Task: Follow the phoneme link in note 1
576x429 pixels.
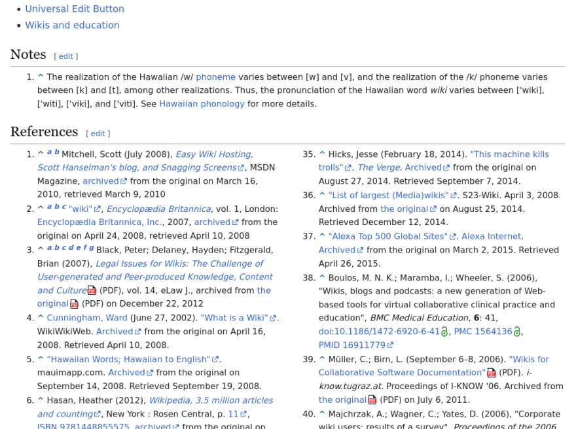Action: pyautogui.click(x=215, y=77)
